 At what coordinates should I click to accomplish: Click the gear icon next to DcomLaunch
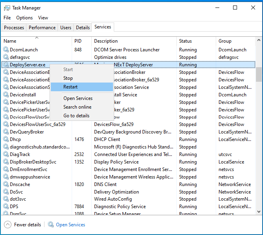pos(6,49)
